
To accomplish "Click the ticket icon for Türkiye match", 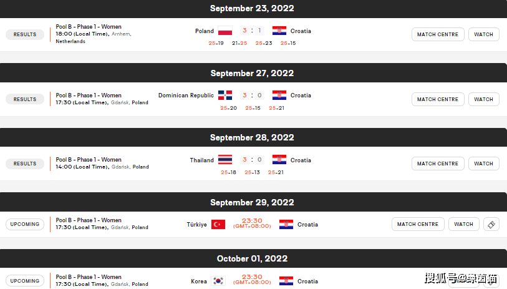I will (491, 224).
